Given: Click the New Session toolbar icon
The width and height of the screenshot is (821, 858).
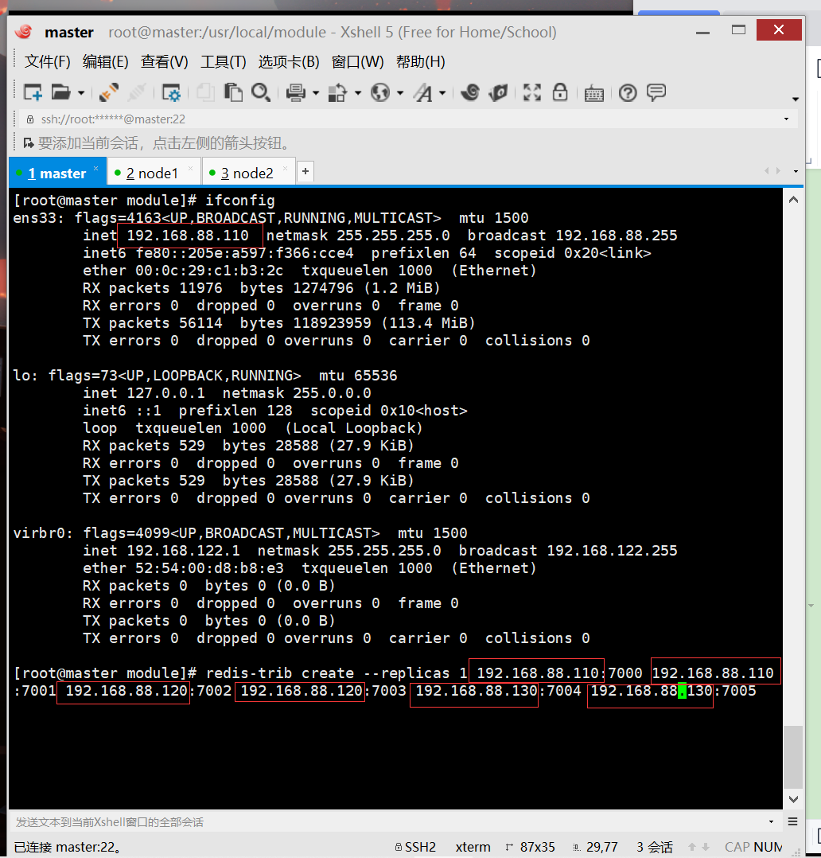Looking at the screenshot, I should [x=33, y=92].
